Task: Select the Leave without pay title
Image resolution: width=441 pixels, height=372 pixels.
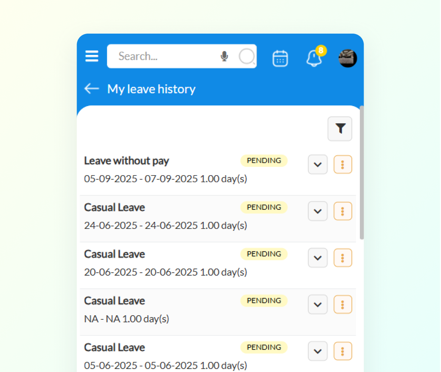Action: coord(127,161)
